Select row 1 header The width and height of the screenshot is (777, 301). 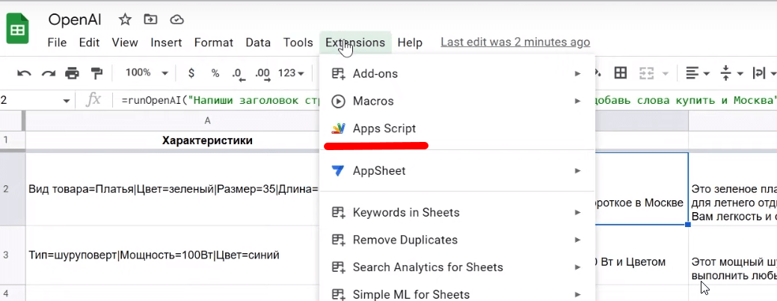click(x=12, y=140)
